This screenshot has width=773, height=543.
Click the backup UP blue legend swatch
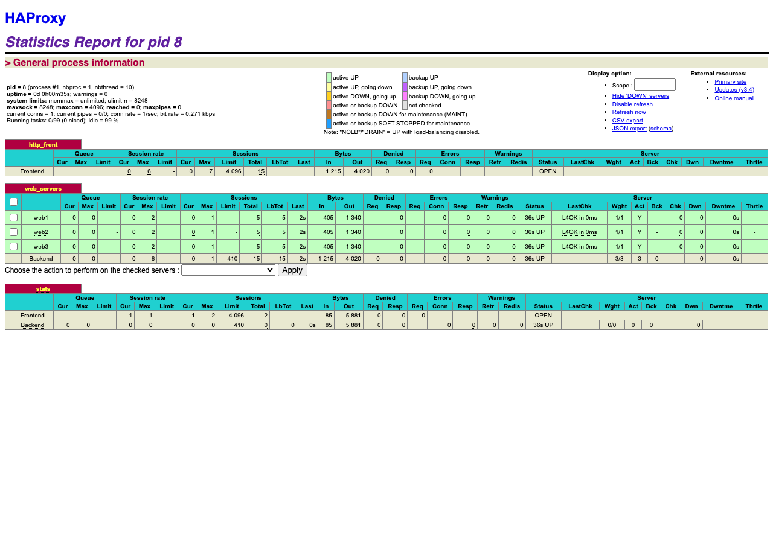tap(405, 78)
